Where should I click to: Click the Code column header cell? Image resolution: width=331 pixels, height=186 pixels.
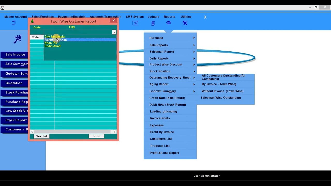click(37, 37)
